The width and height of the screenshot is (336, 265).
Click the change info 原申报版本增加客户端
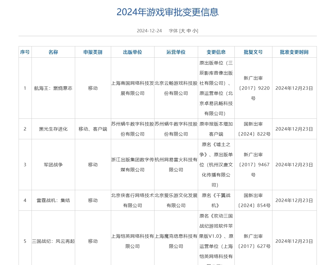click(x=216, y=129)
